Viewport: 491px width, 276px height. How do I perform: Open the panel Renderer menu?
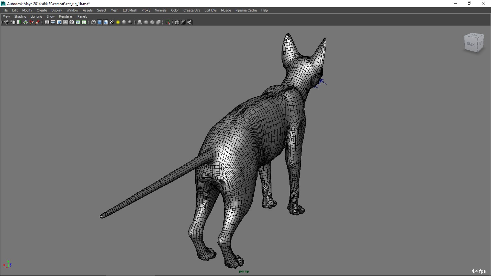66,16
